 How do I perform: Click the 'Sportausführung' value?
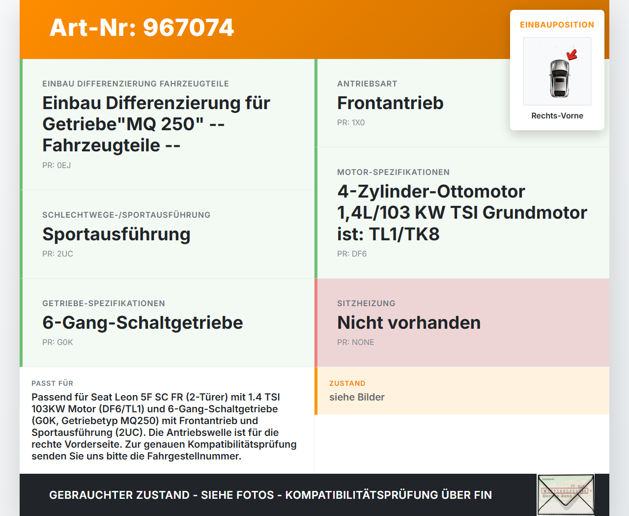116,234
